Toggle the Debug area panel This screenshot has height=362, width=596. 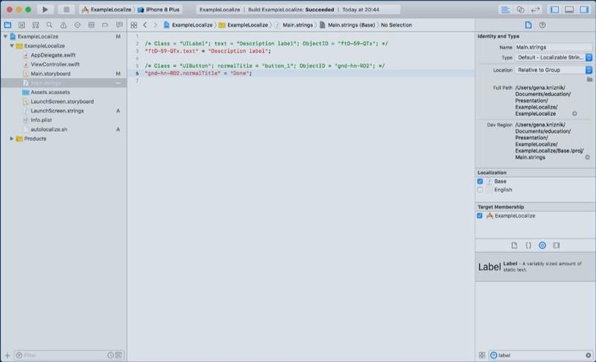point(568,10)
